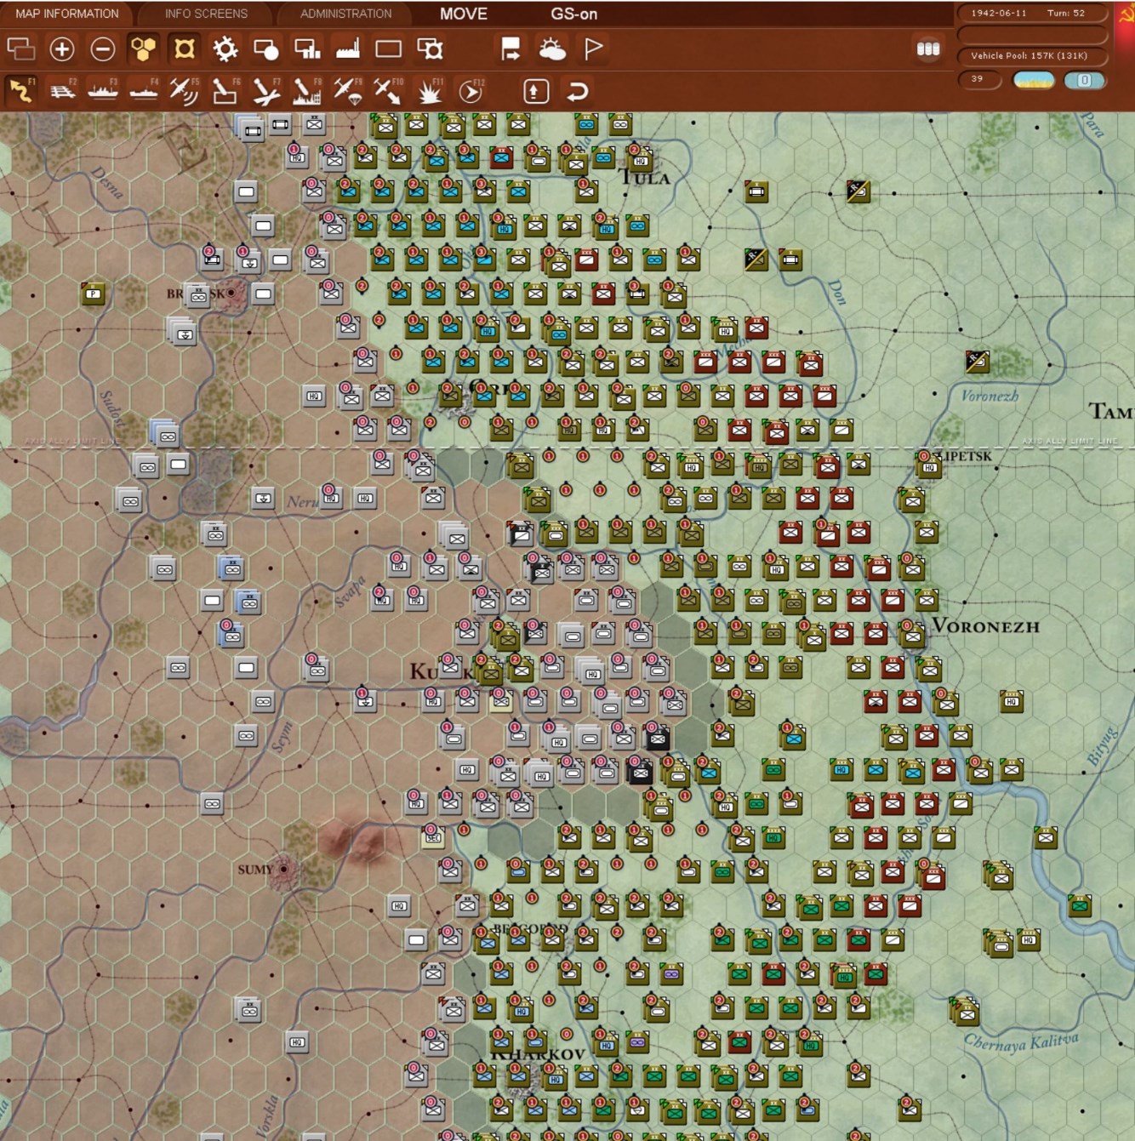Screen dimensions: 1135x1141
Task: Open the Map Information tab
Action: coord(67,14)
